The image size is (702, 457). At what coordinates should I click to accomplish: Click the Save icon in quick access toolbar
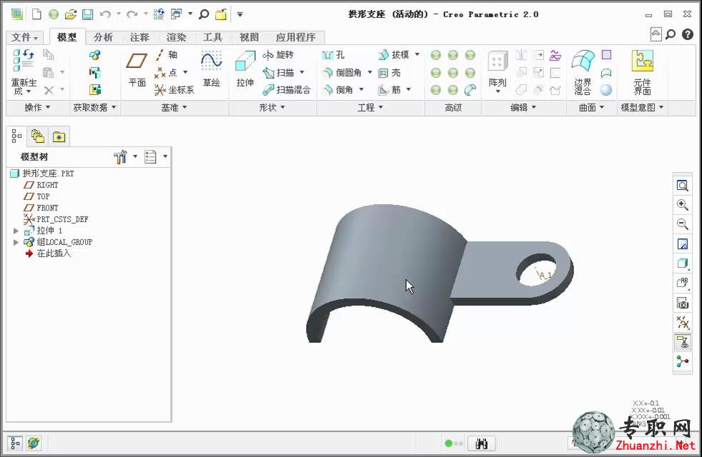(87, 14)
